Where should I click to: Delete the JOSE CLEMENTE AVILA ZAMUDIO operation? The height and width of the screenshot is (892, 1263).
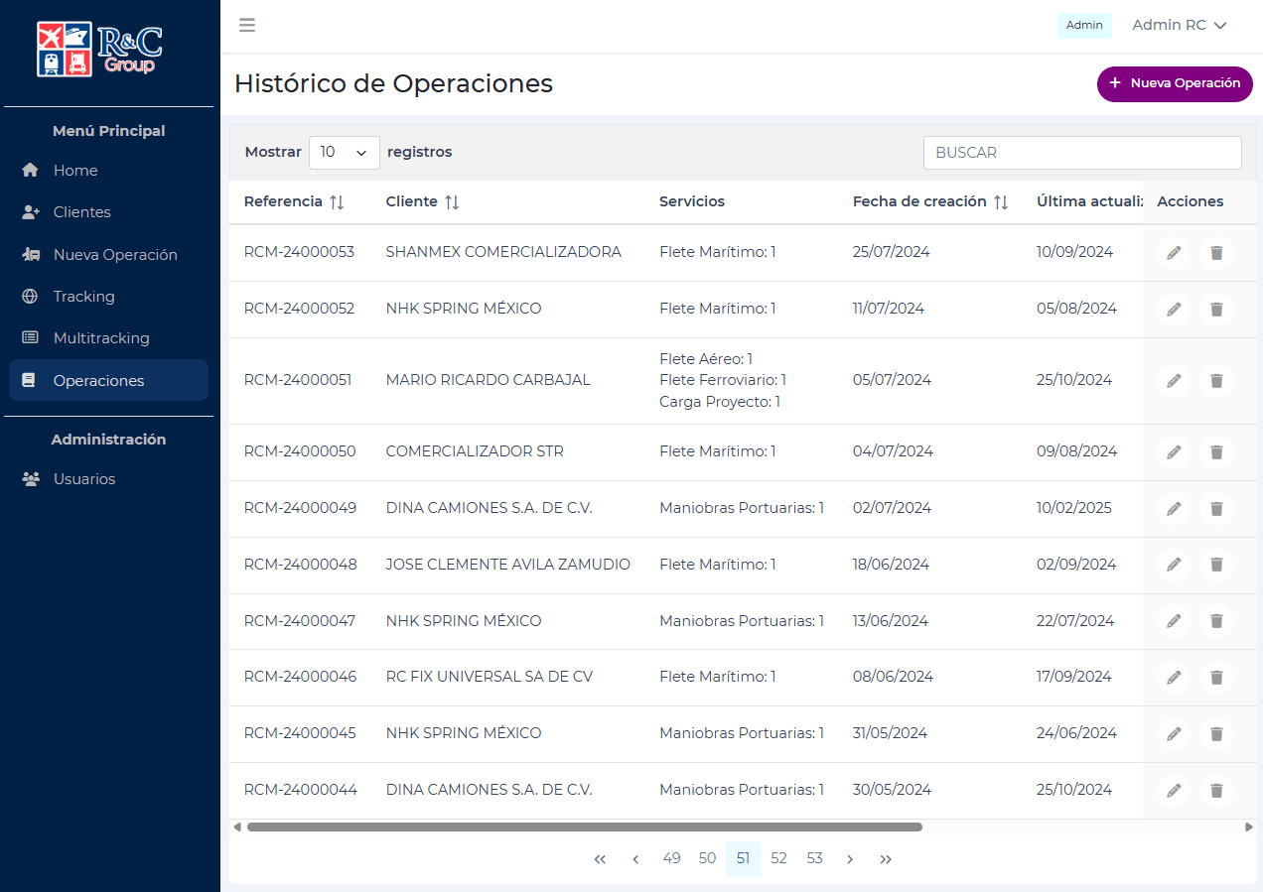tap(1216, 565)
